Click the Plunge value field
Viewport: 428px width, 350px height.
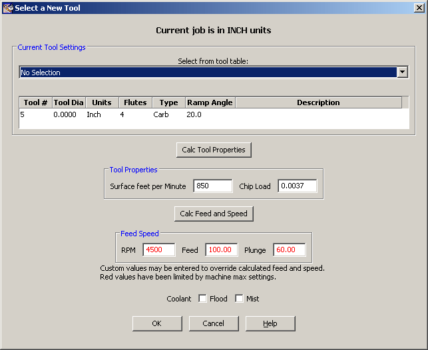289,250
